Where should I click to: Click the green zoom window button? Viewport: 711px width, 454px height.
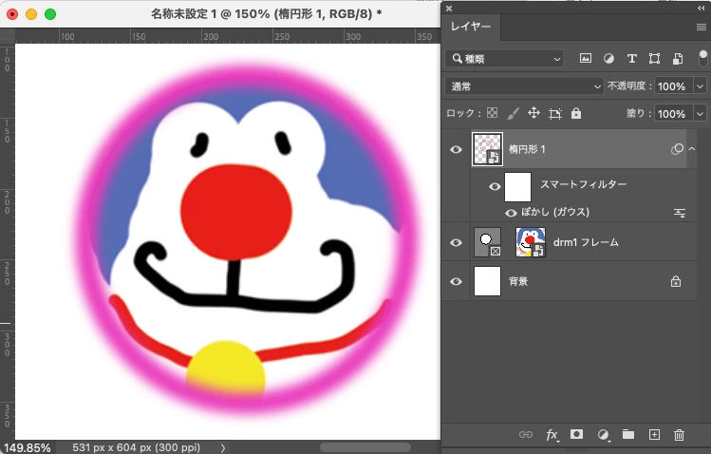pyautogui.click(x=50, y=14)
